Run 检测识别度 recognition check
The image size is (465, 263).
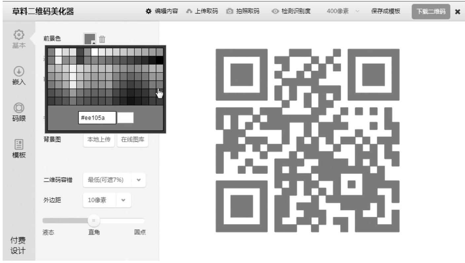point(291,12)
